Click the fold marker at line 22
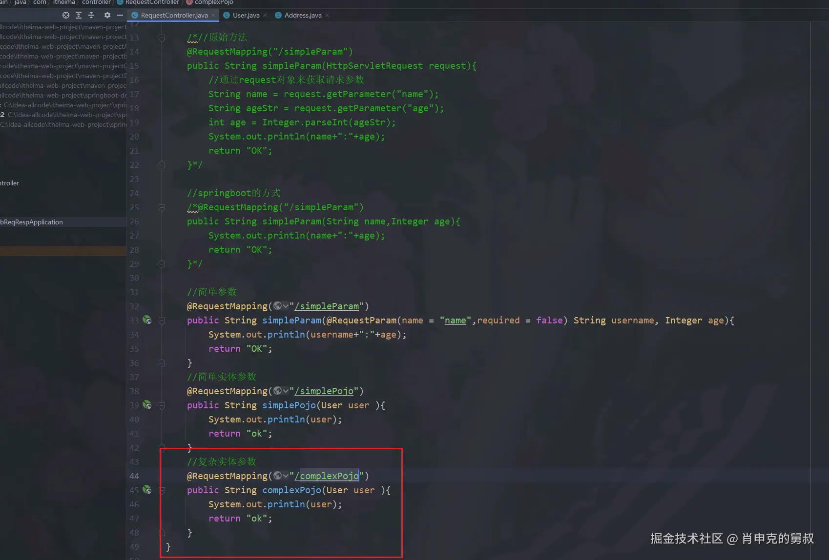 162,165
